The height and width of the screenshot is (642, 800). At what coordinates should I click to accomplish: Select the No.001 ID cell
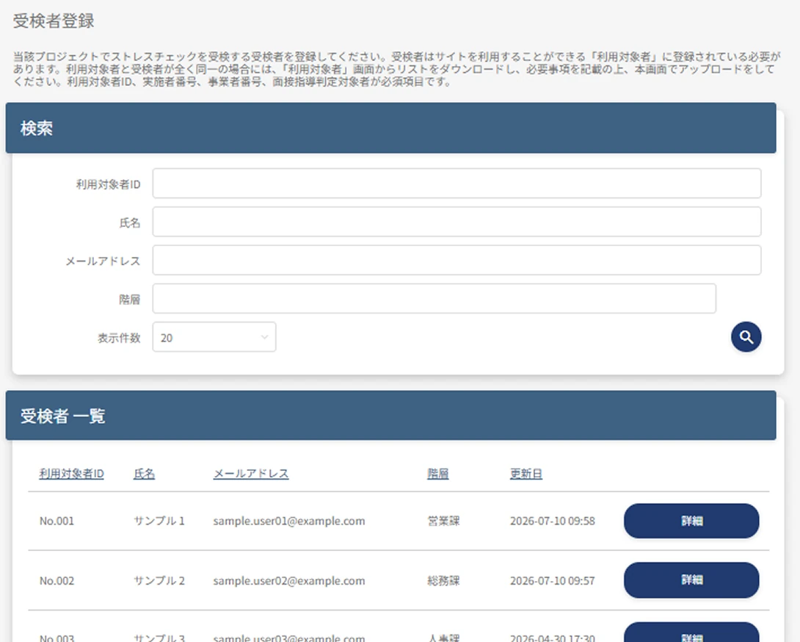[57, 521]
